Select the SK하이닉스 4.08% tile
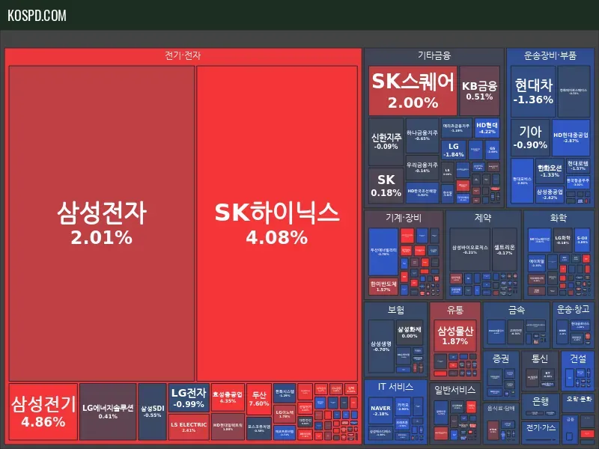599x449 pixels. point(277,223)
